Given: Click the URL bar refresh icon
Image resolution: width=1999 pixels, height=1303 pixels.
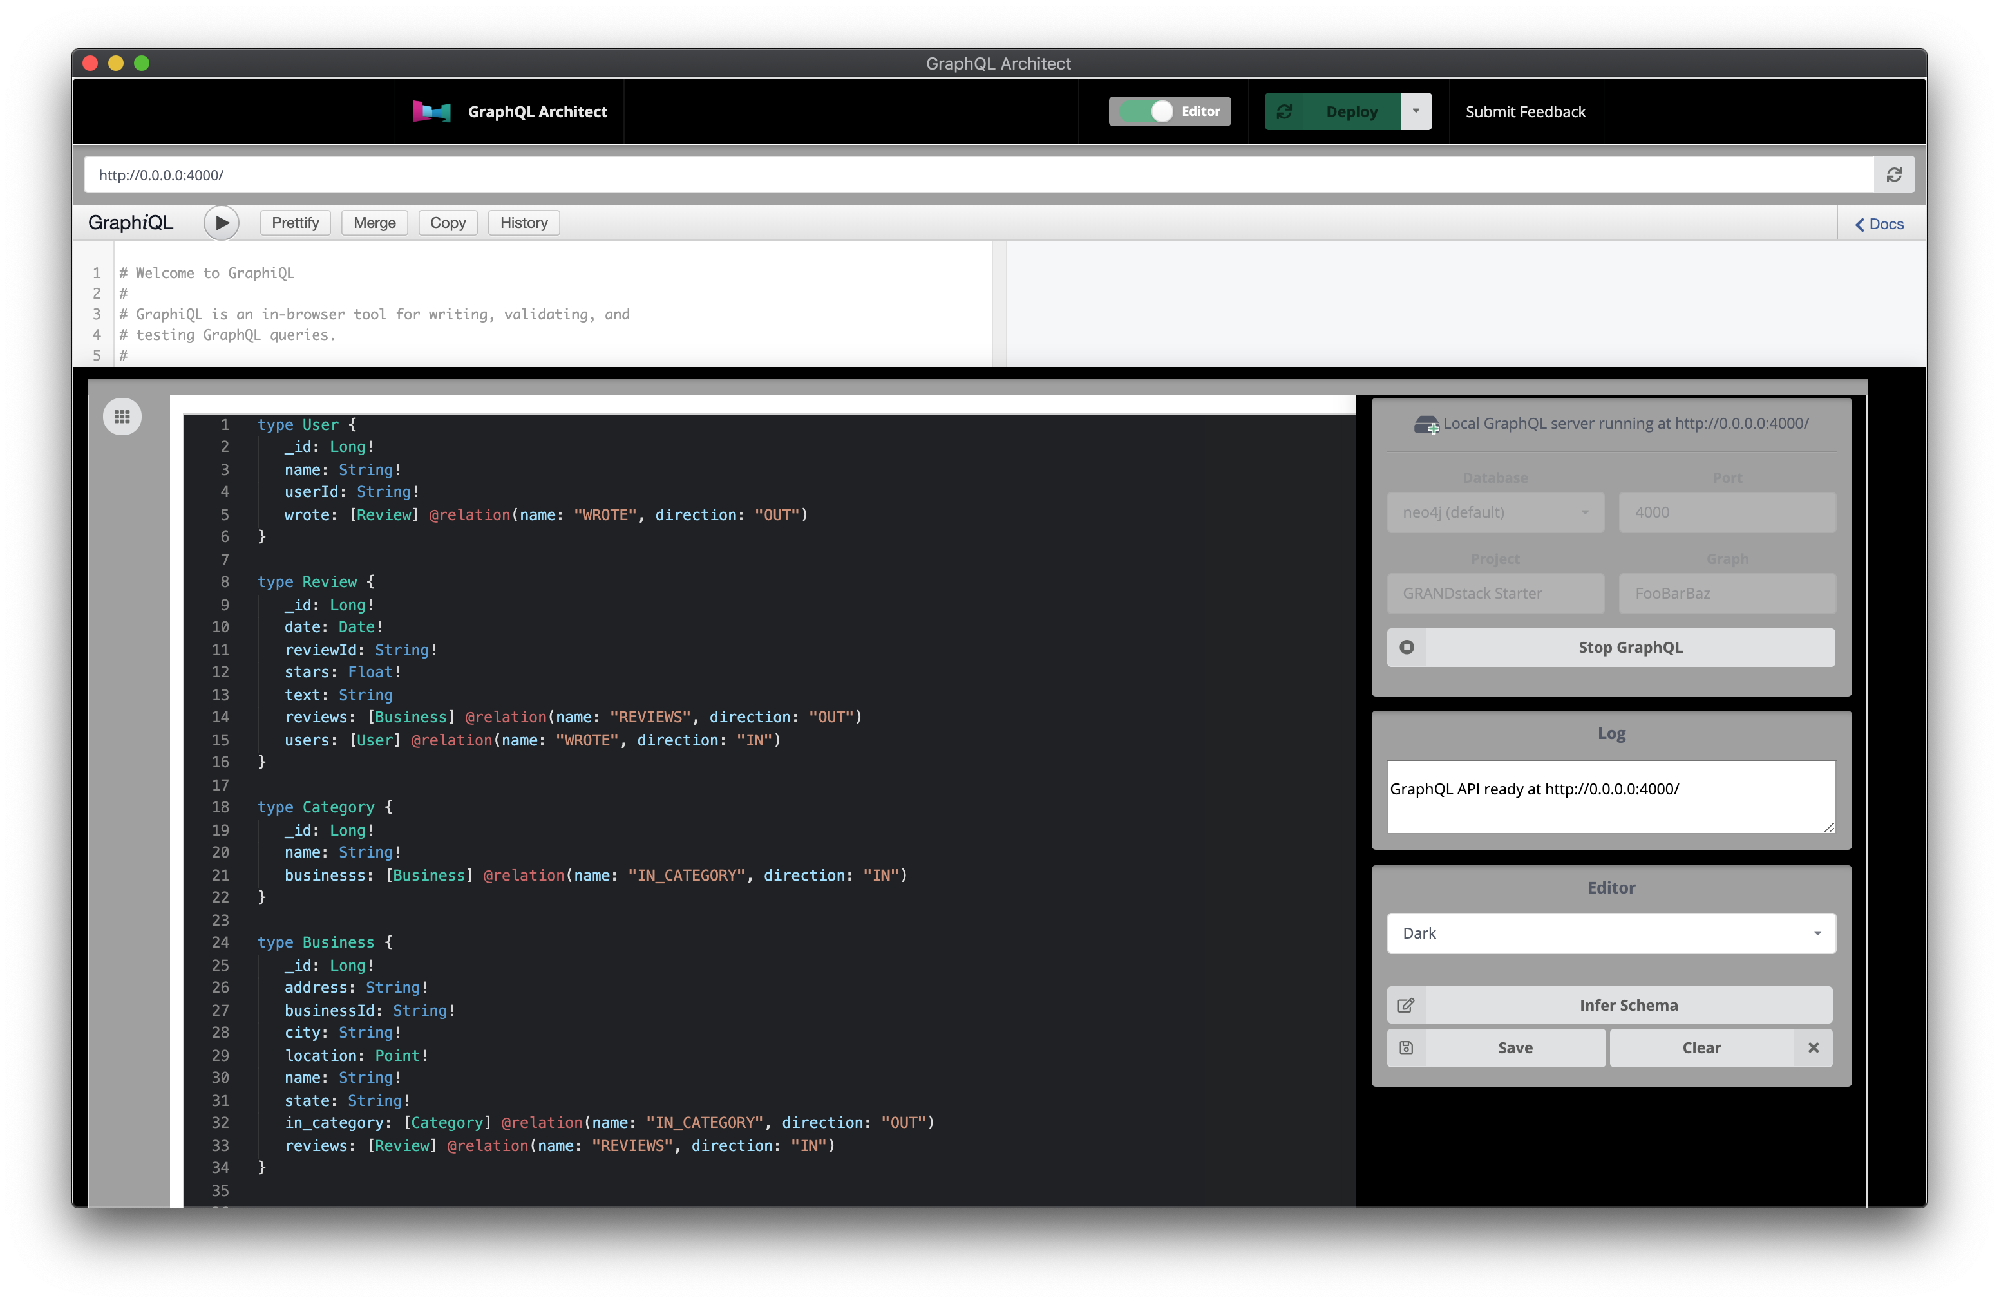Looking at the screenshot, I should (x=1894, y=174).
